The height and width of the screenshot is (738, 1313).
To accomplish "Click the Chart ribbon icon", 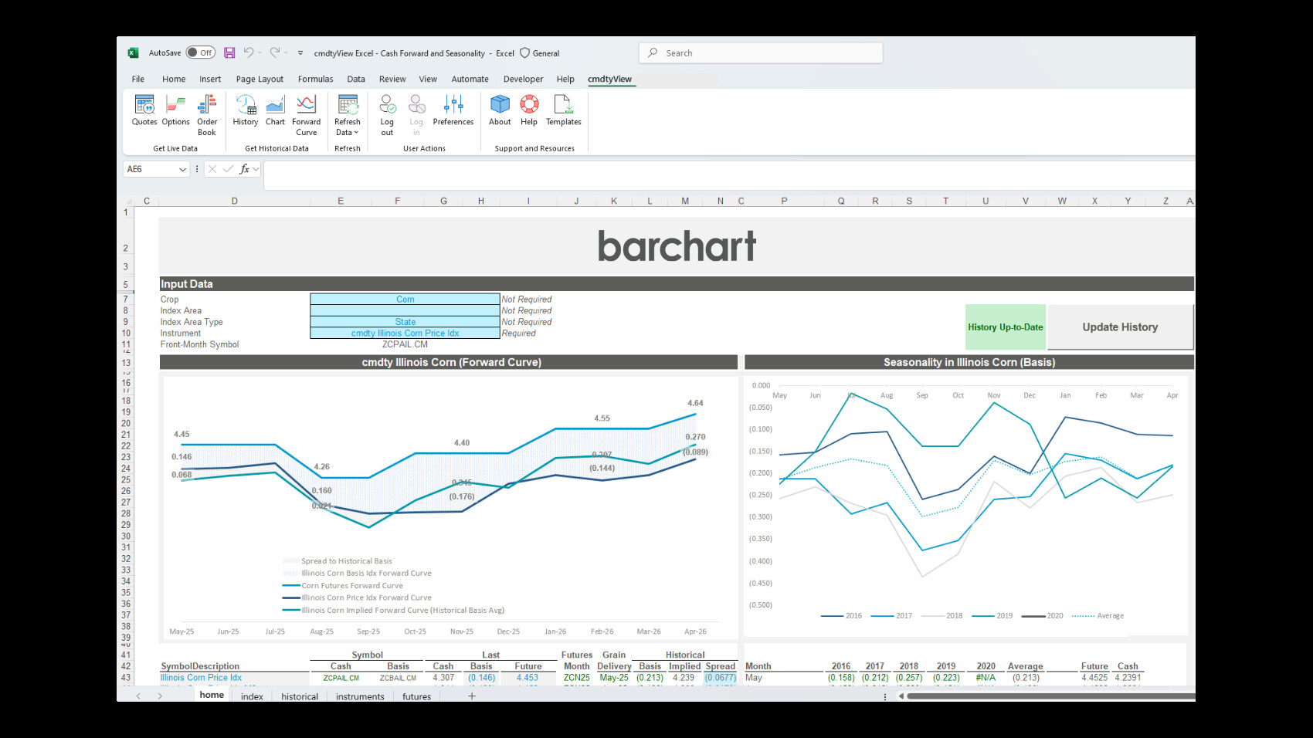I will [x=275, y=110].
